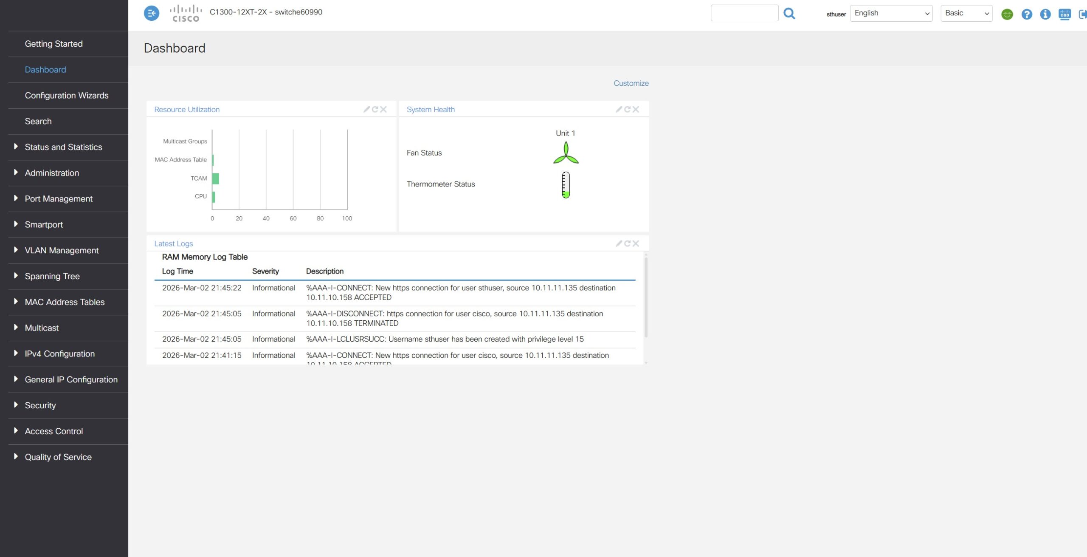Viewport: 1087px width, 557px height.
Task: Open the English language dropdown
Action: pyautogui.click(x=891, y=13)
